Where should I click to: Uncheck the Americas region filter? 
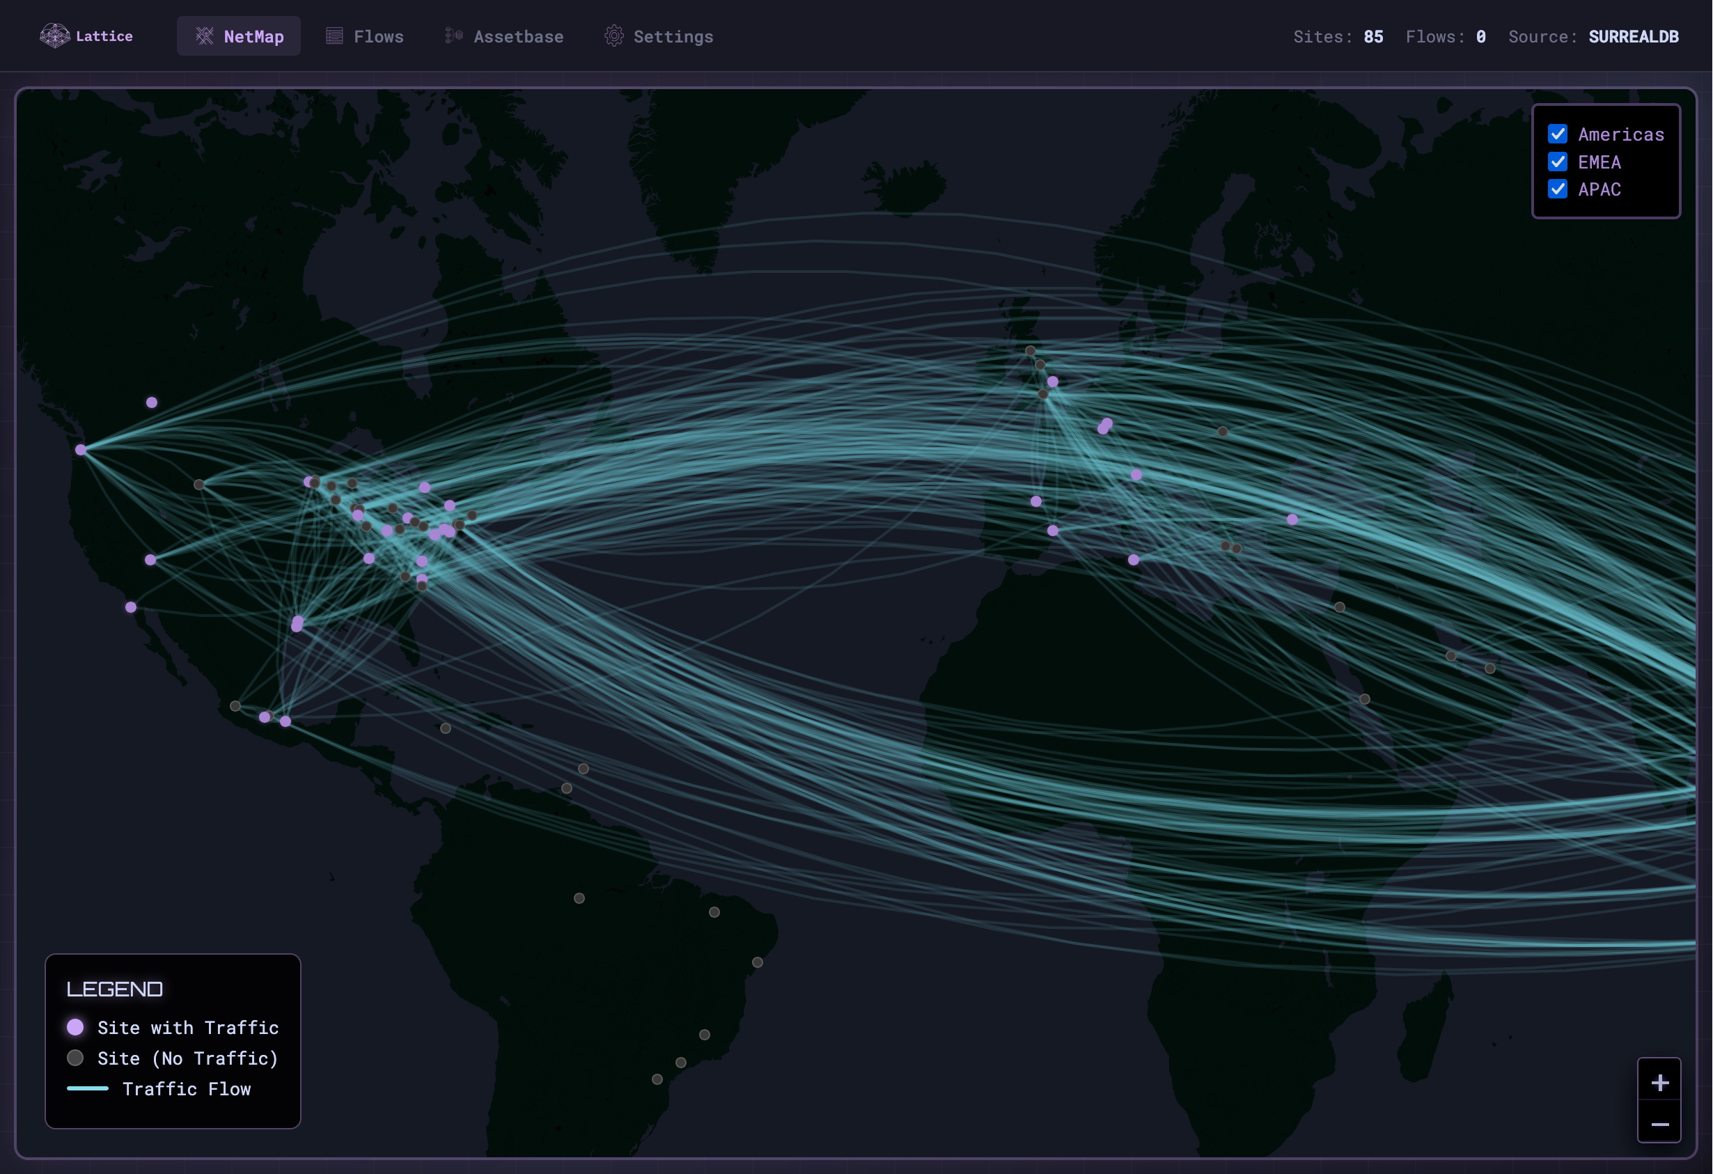tap(1558, 134)
